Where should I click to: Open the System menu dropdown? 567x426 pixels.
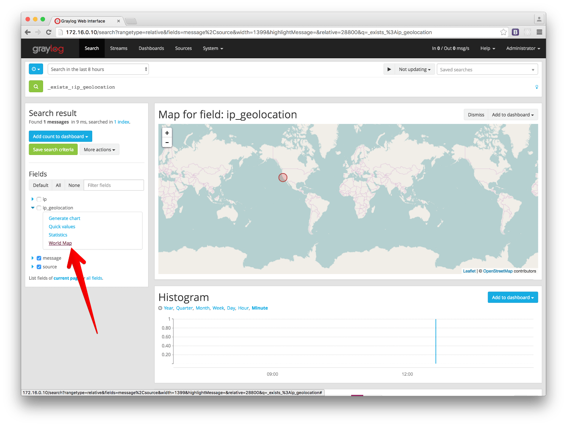(213, 48)
